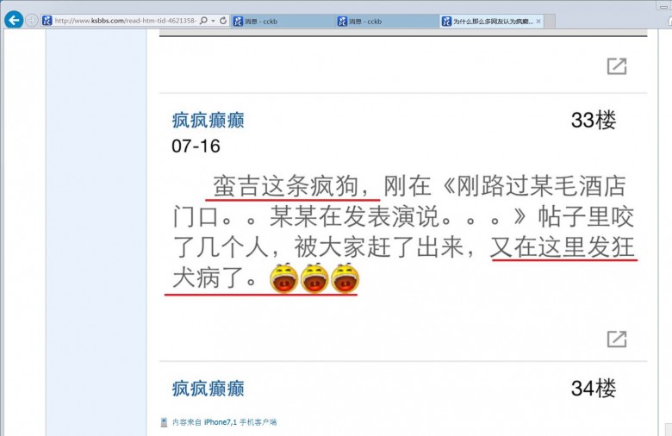This screenshot has width=672, height=436.
Task: Click the first laughing emoji in the post
Action: click(283, 278)
